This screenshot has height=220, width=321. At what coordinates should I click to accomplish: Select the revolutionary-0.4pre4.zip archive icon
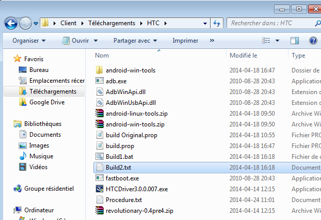[x=100, y=210]
